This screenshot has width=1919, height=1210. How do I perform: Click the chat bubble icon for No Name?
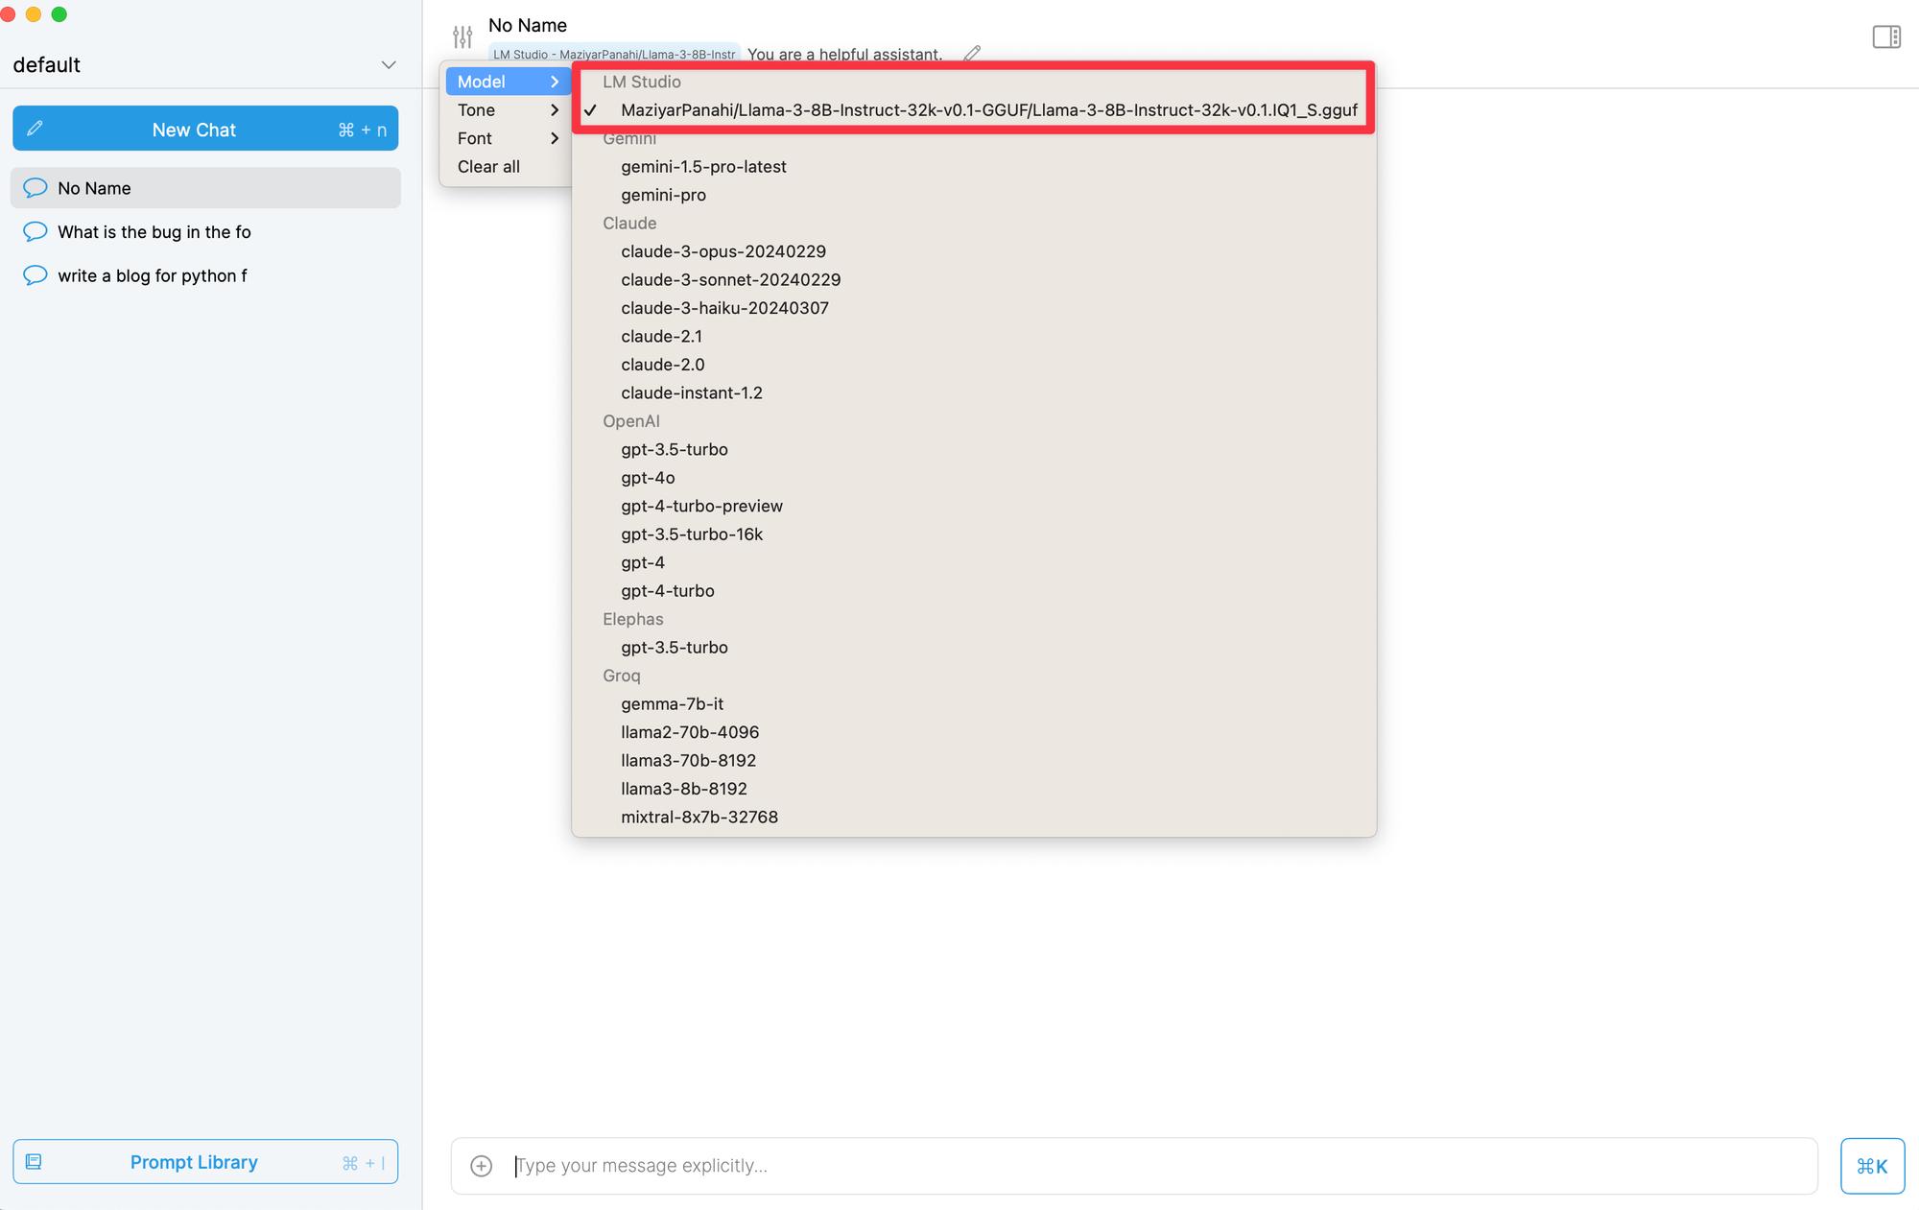[x=35, y=187]
